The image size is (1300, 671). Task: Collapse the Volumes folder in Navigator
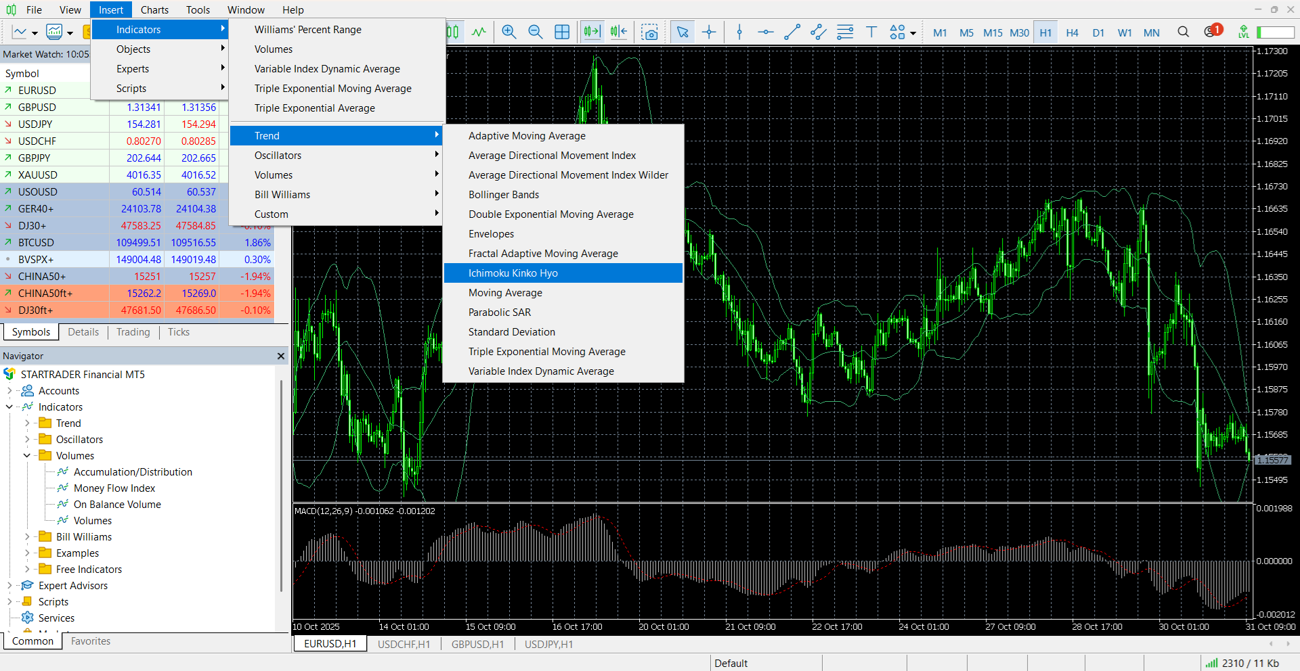point(27,456)
